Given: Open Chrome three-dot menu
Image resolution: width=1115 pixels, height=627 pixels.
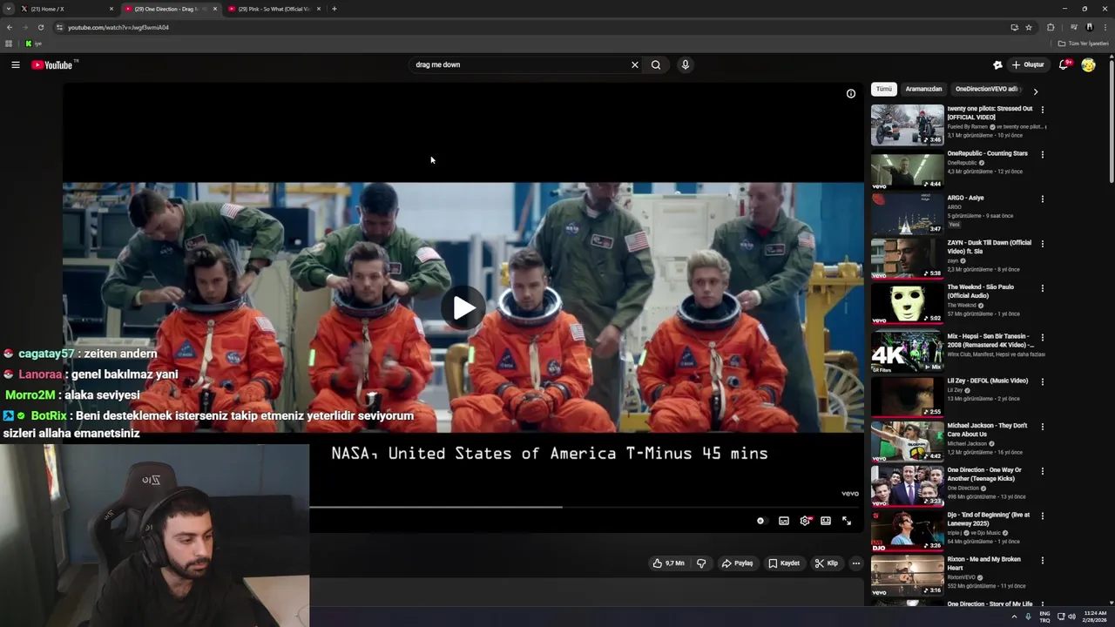Looking at the screenshot, I should click(1105, 27).
